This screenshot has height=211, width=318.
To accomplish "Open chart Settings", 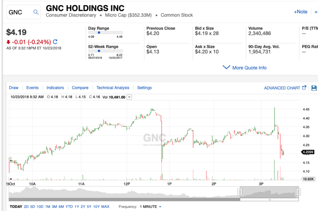I will [144, 87].
